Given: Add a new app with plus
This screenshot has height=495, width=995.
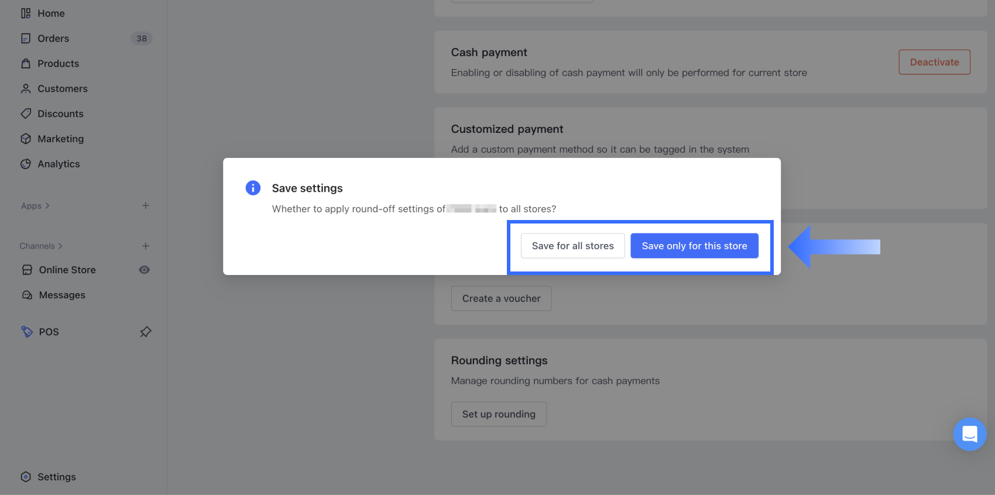Looking at the screenshot, I should pyautogui.click(x=146, y=206).
